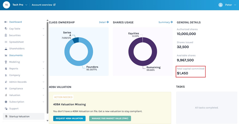Click the Compliance shield icon
The height and width of the screenshot is (124, 239).
6,89
